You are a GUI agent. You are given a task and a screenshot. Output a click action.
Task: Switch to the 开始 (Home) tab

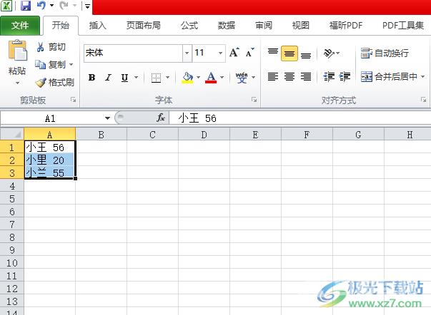(x=61, y=26)
